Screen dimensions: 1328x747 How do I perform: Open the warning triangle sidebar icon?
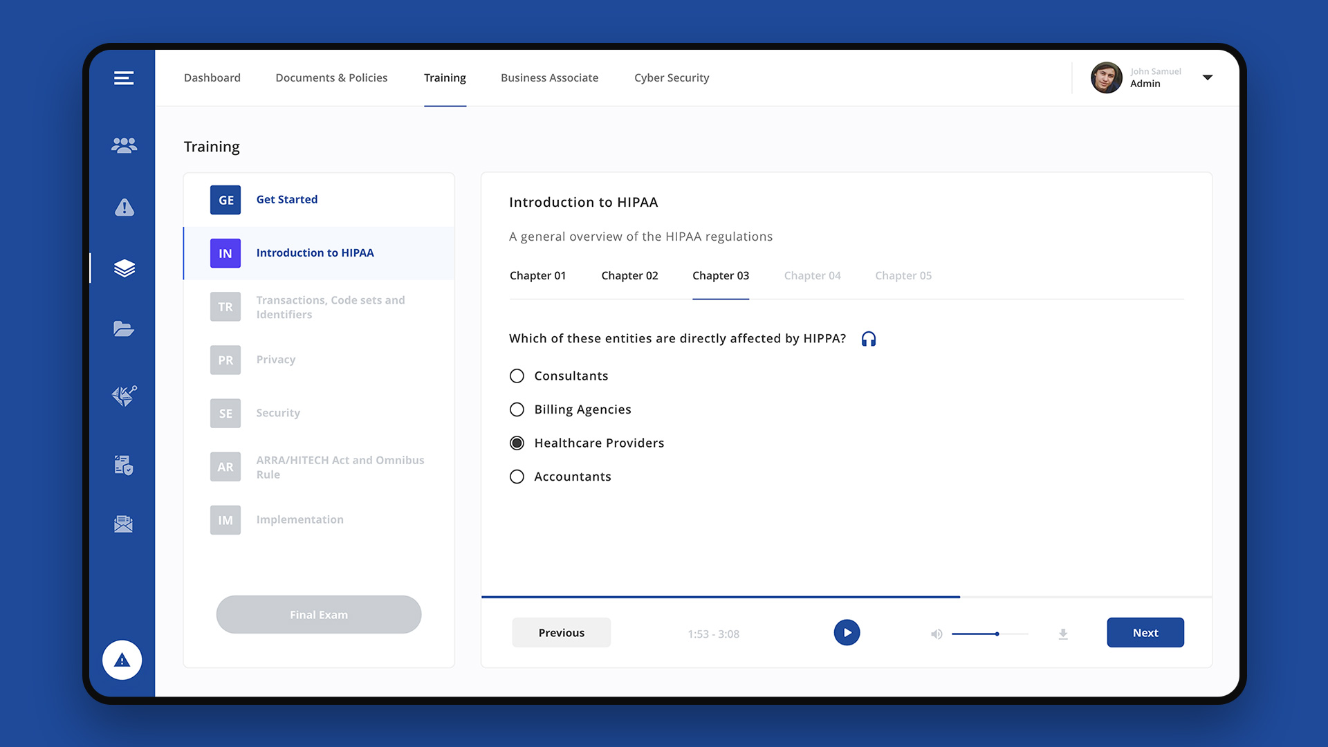click(124, 207)
